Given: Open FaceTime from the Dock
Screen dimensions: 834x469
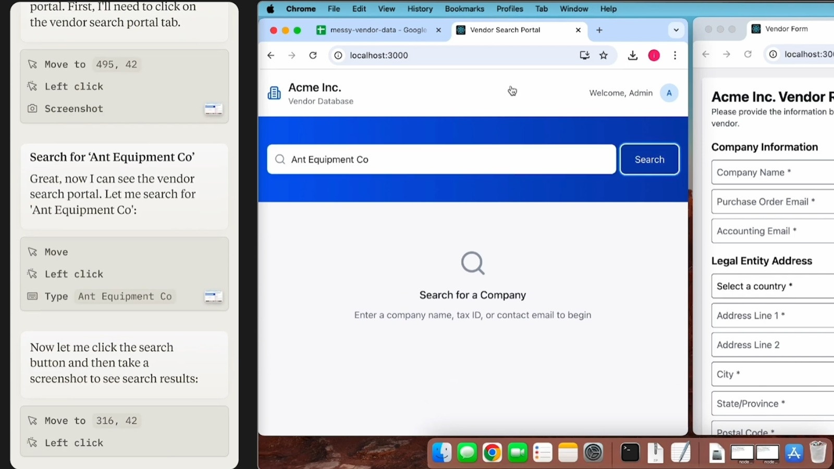Looking at the screenshot, I should pyautogui.click(x=518, y=452).
